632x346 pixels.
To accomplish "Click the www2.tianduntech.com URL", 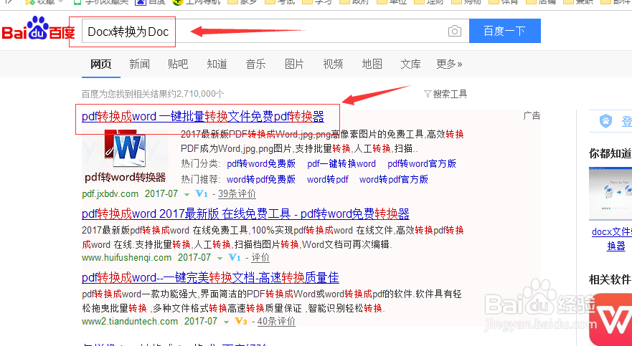I will pyautogui.click(x=130, y=322).
